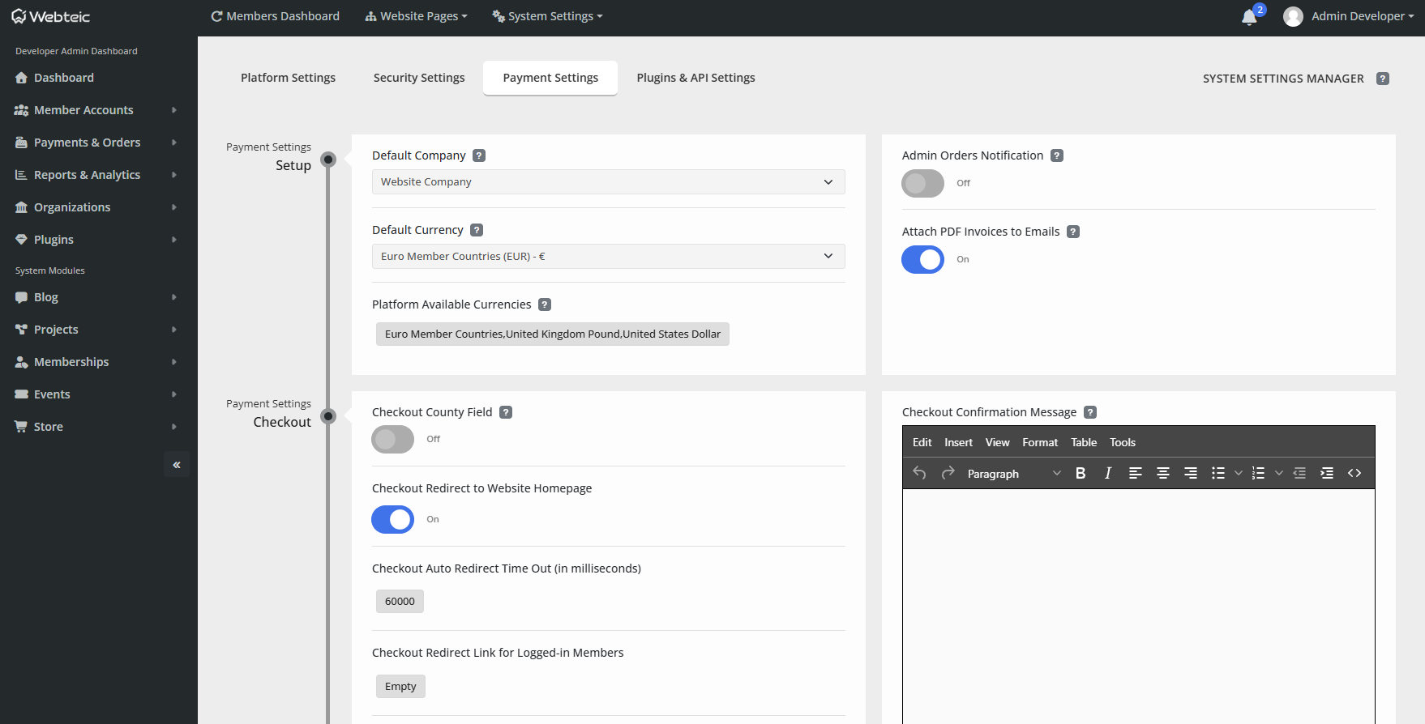Open the notifications bell
1425x724 pixels.
coord(1249,17)
